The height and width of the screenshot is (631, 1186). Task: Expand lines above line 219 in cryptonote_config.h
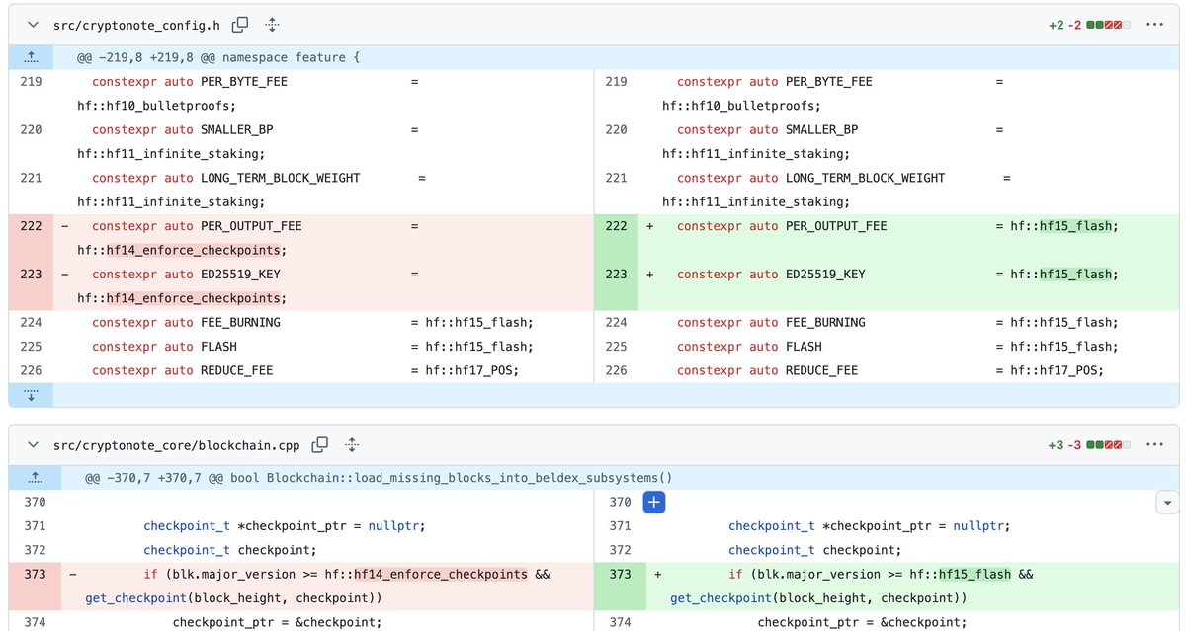31,57
